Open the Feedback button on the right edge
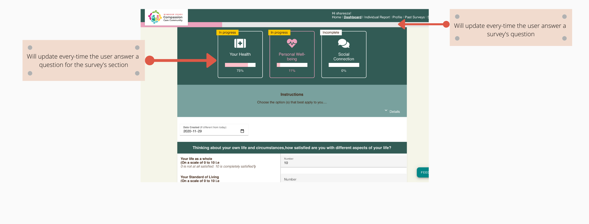The width and height of the screenshot is (589, 224). 423,172
